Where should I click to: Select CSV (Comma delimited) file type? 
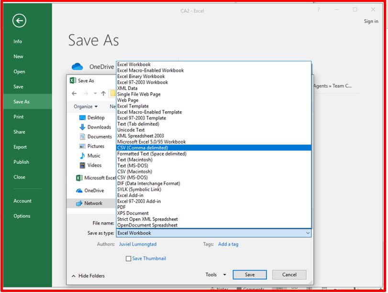coord(214,147)
